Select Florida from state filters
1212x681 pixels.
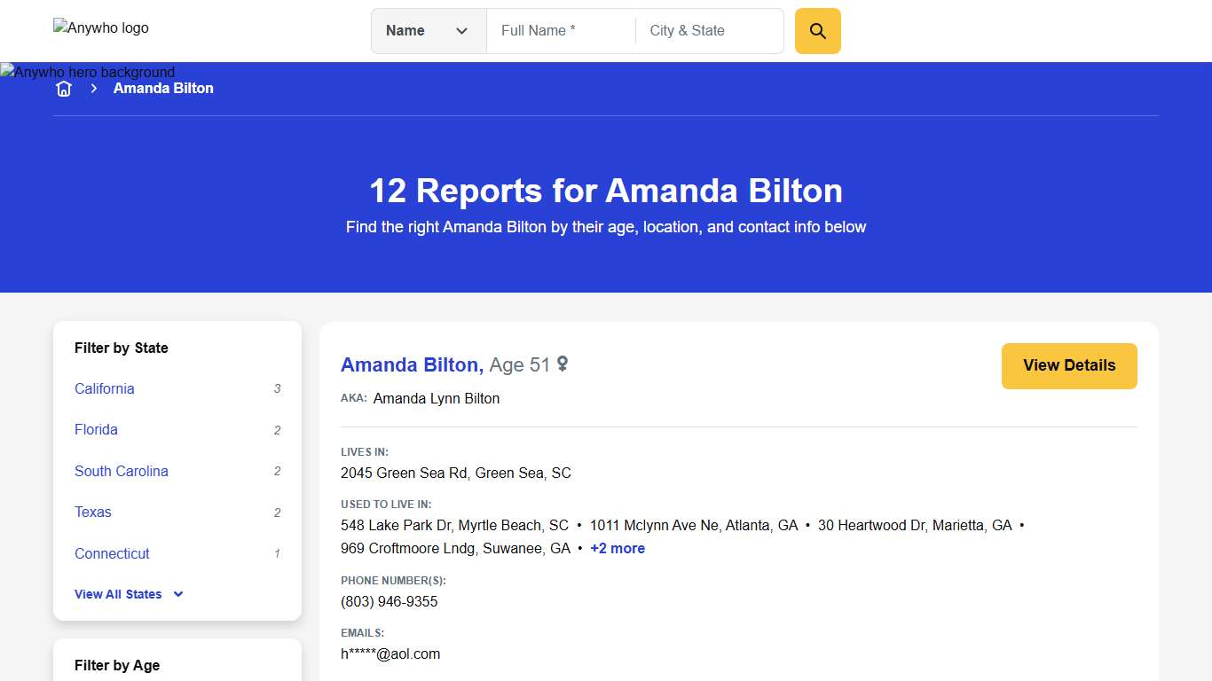(x=95, y=430)
